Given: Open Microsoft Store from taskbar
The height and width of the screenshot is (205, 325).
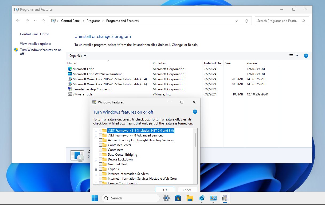Looking at the screenshot, I should (x=178, y=198).
